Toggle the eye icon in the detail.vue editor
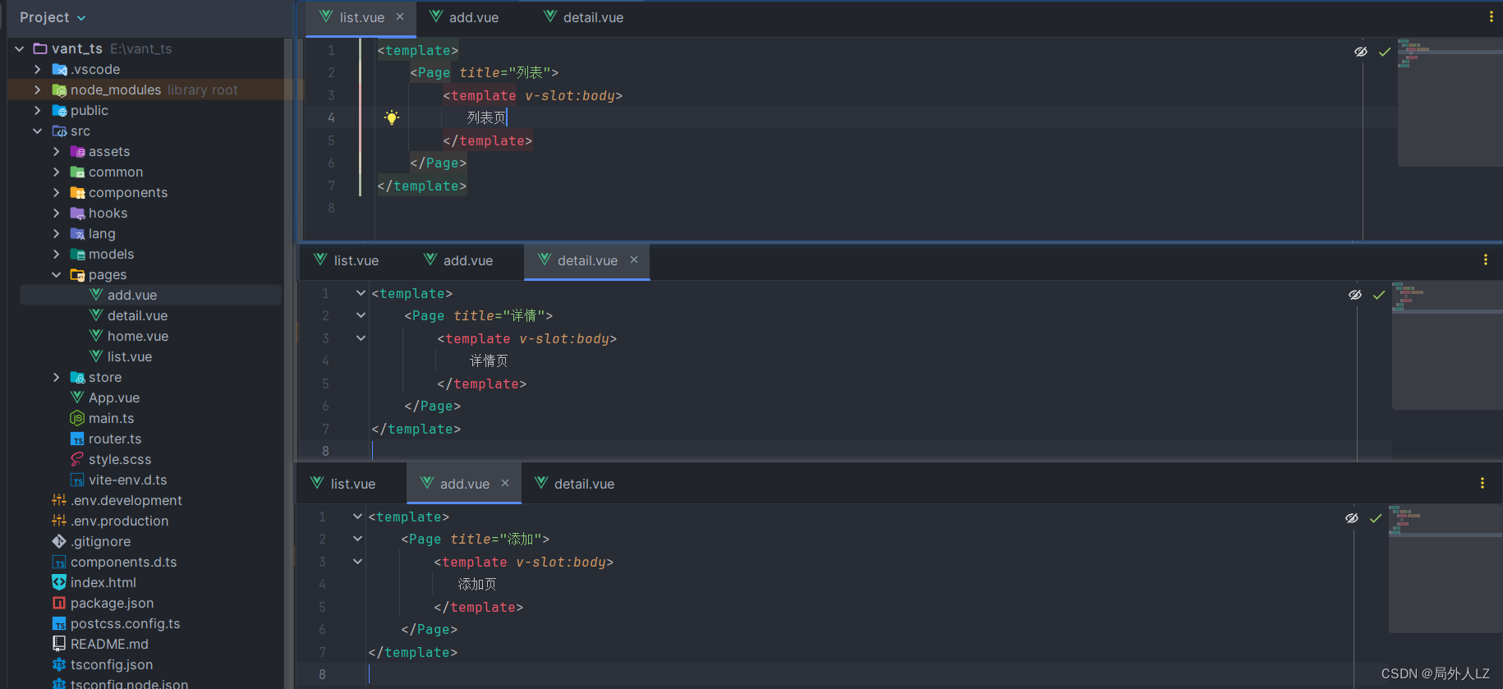Viewport: 1503px width, 689px height. (x=1355, y=295)
